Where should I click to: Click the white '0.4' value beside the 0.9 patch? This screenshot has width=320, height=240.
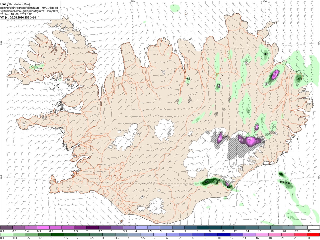(x=241, y=140)
